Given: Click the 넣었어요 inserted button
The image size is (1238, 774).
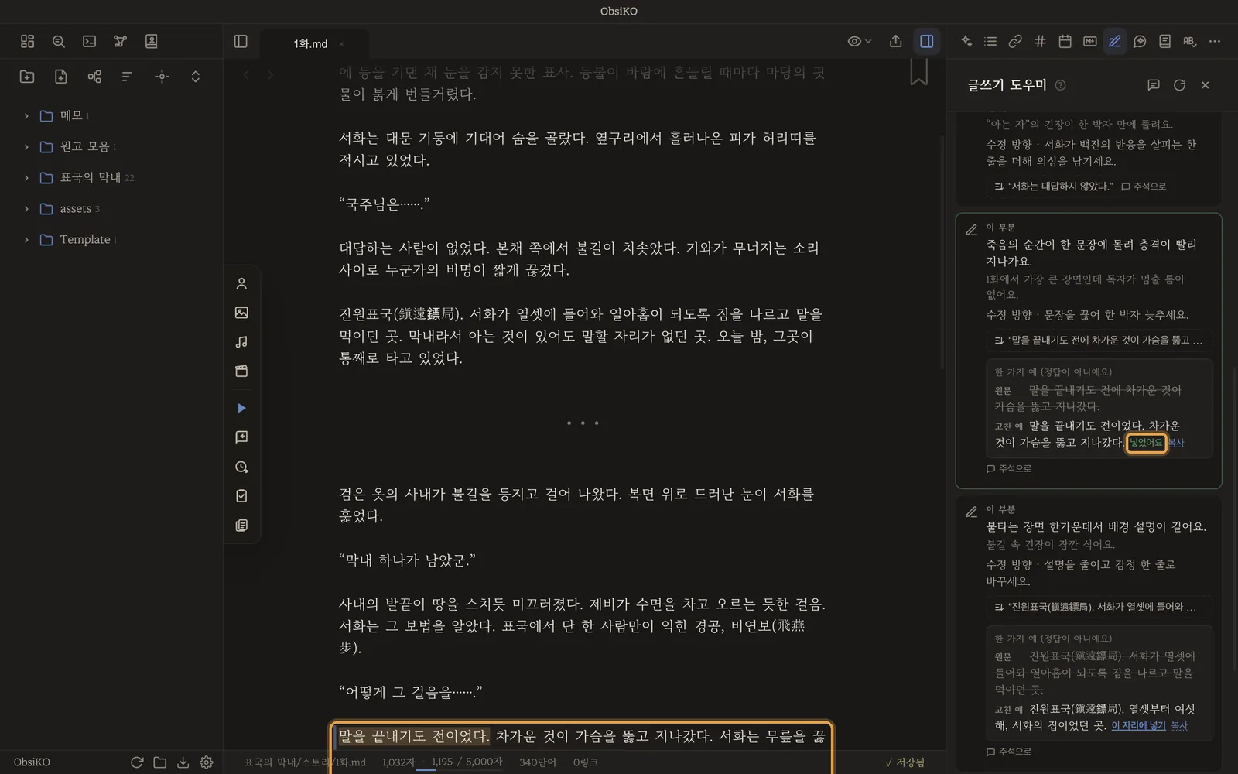Looking at the screenshot, I should pyautogui.click(x=1145, y=443).
